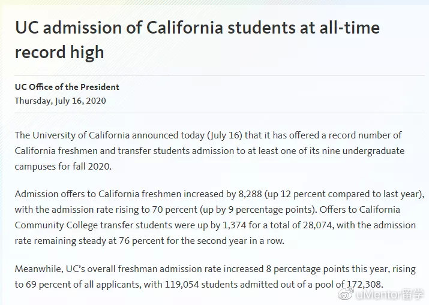Click '(July 16)' in the first paragraph
Screen dimensions: 429x305
224,135
